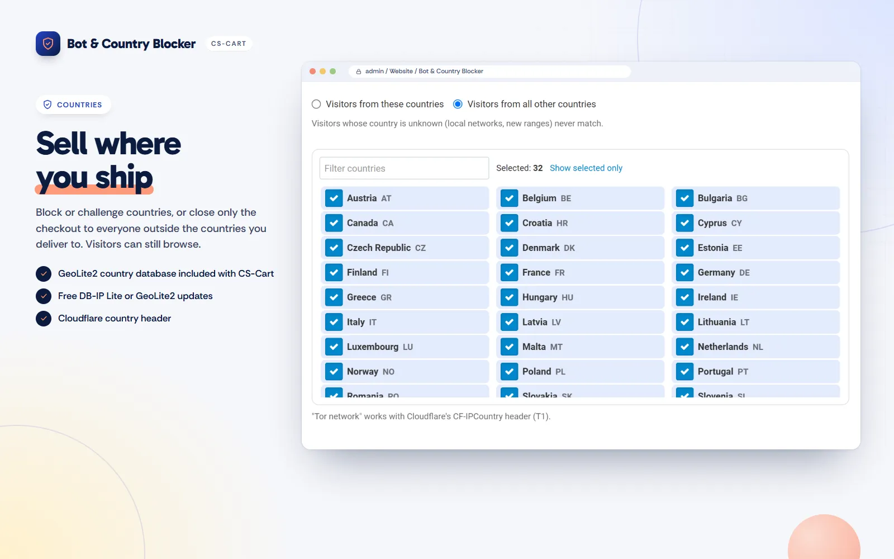894x559 pixels.
Task: Click Show selected only link
Action: [x=586, y=168]
